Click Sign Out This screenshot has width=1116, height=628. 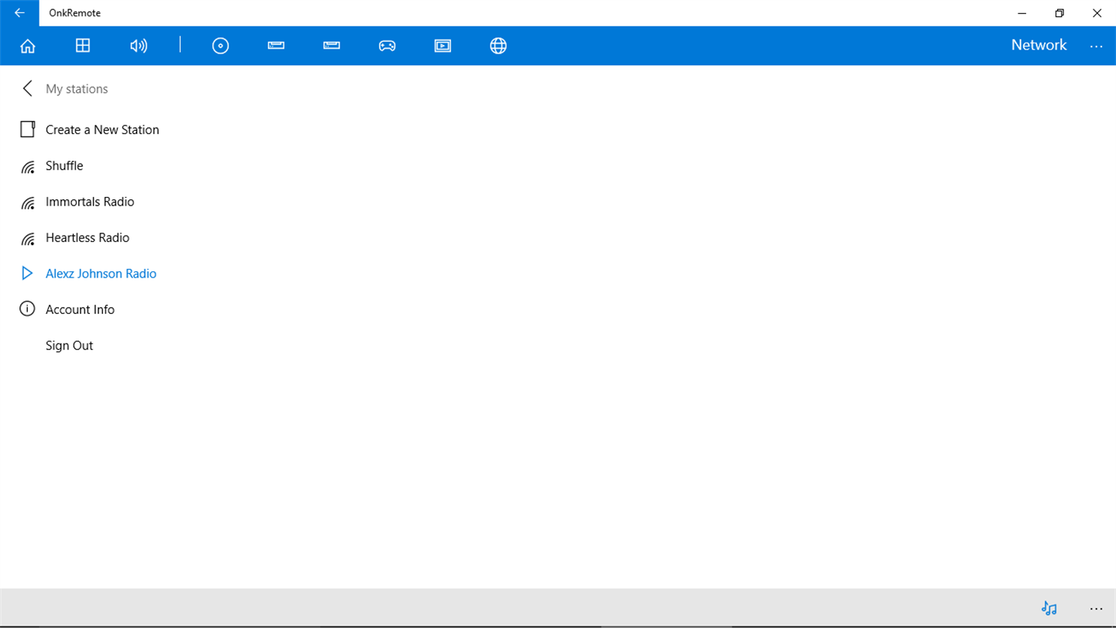[69, 346]
